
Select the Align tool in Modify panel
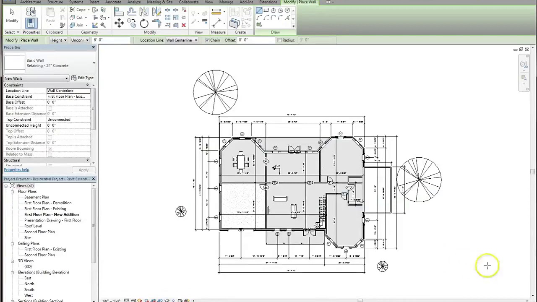click(119, 12)
